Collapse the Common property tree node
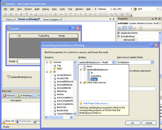This screenshot has width=162, height=130. click(x=47, y=62)
